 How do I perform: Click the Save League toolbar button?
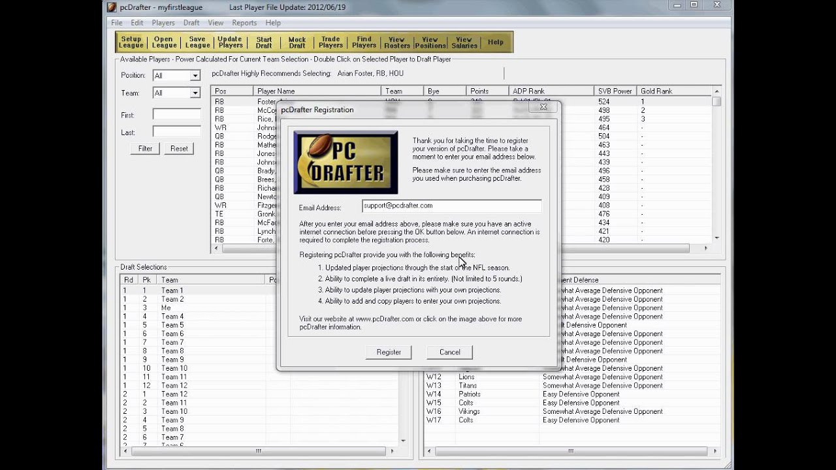pyautogui.click(x=197, y=42)
